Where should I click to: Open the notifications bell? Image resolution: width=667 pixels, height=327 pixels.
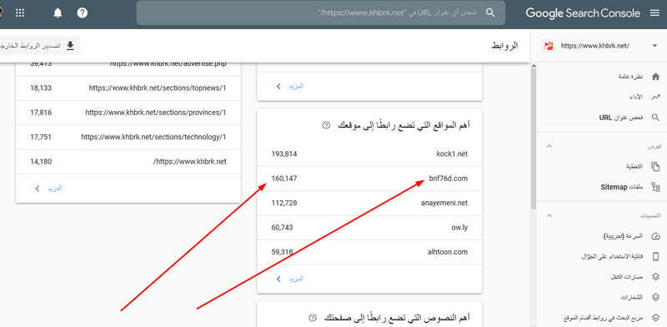(58, 13)
